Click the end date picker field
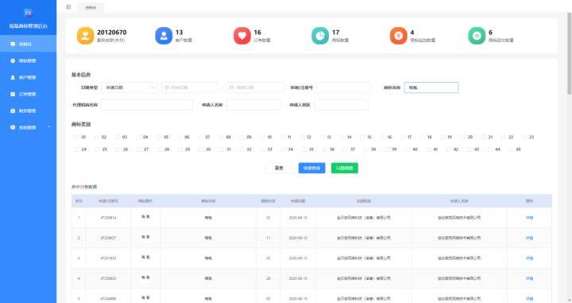Image resolution: width=572 pixels, height=303 pixels. pyautogui.click(x=255, y=87)
